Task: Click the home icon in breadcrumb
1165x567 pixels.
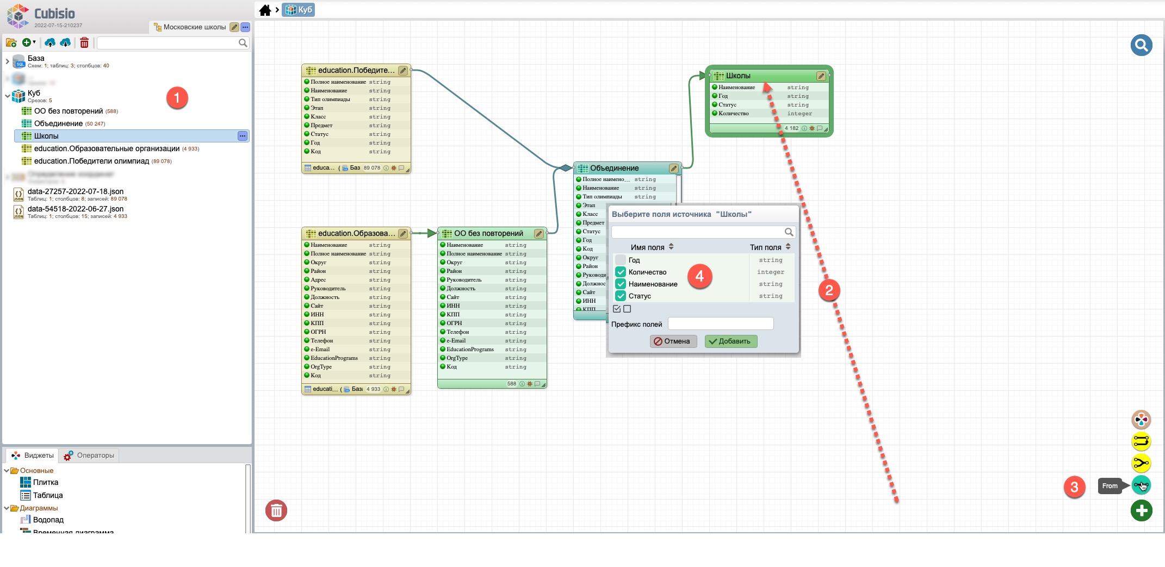Action: click(x=265, y=10)
